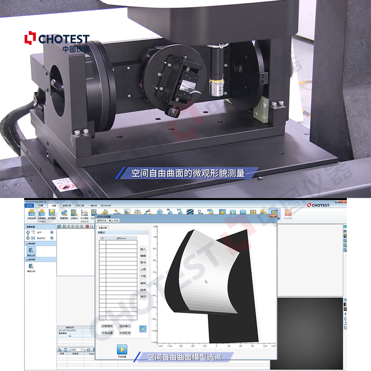
Task: Click the 删除 delete button
Action: coord(143,283)
